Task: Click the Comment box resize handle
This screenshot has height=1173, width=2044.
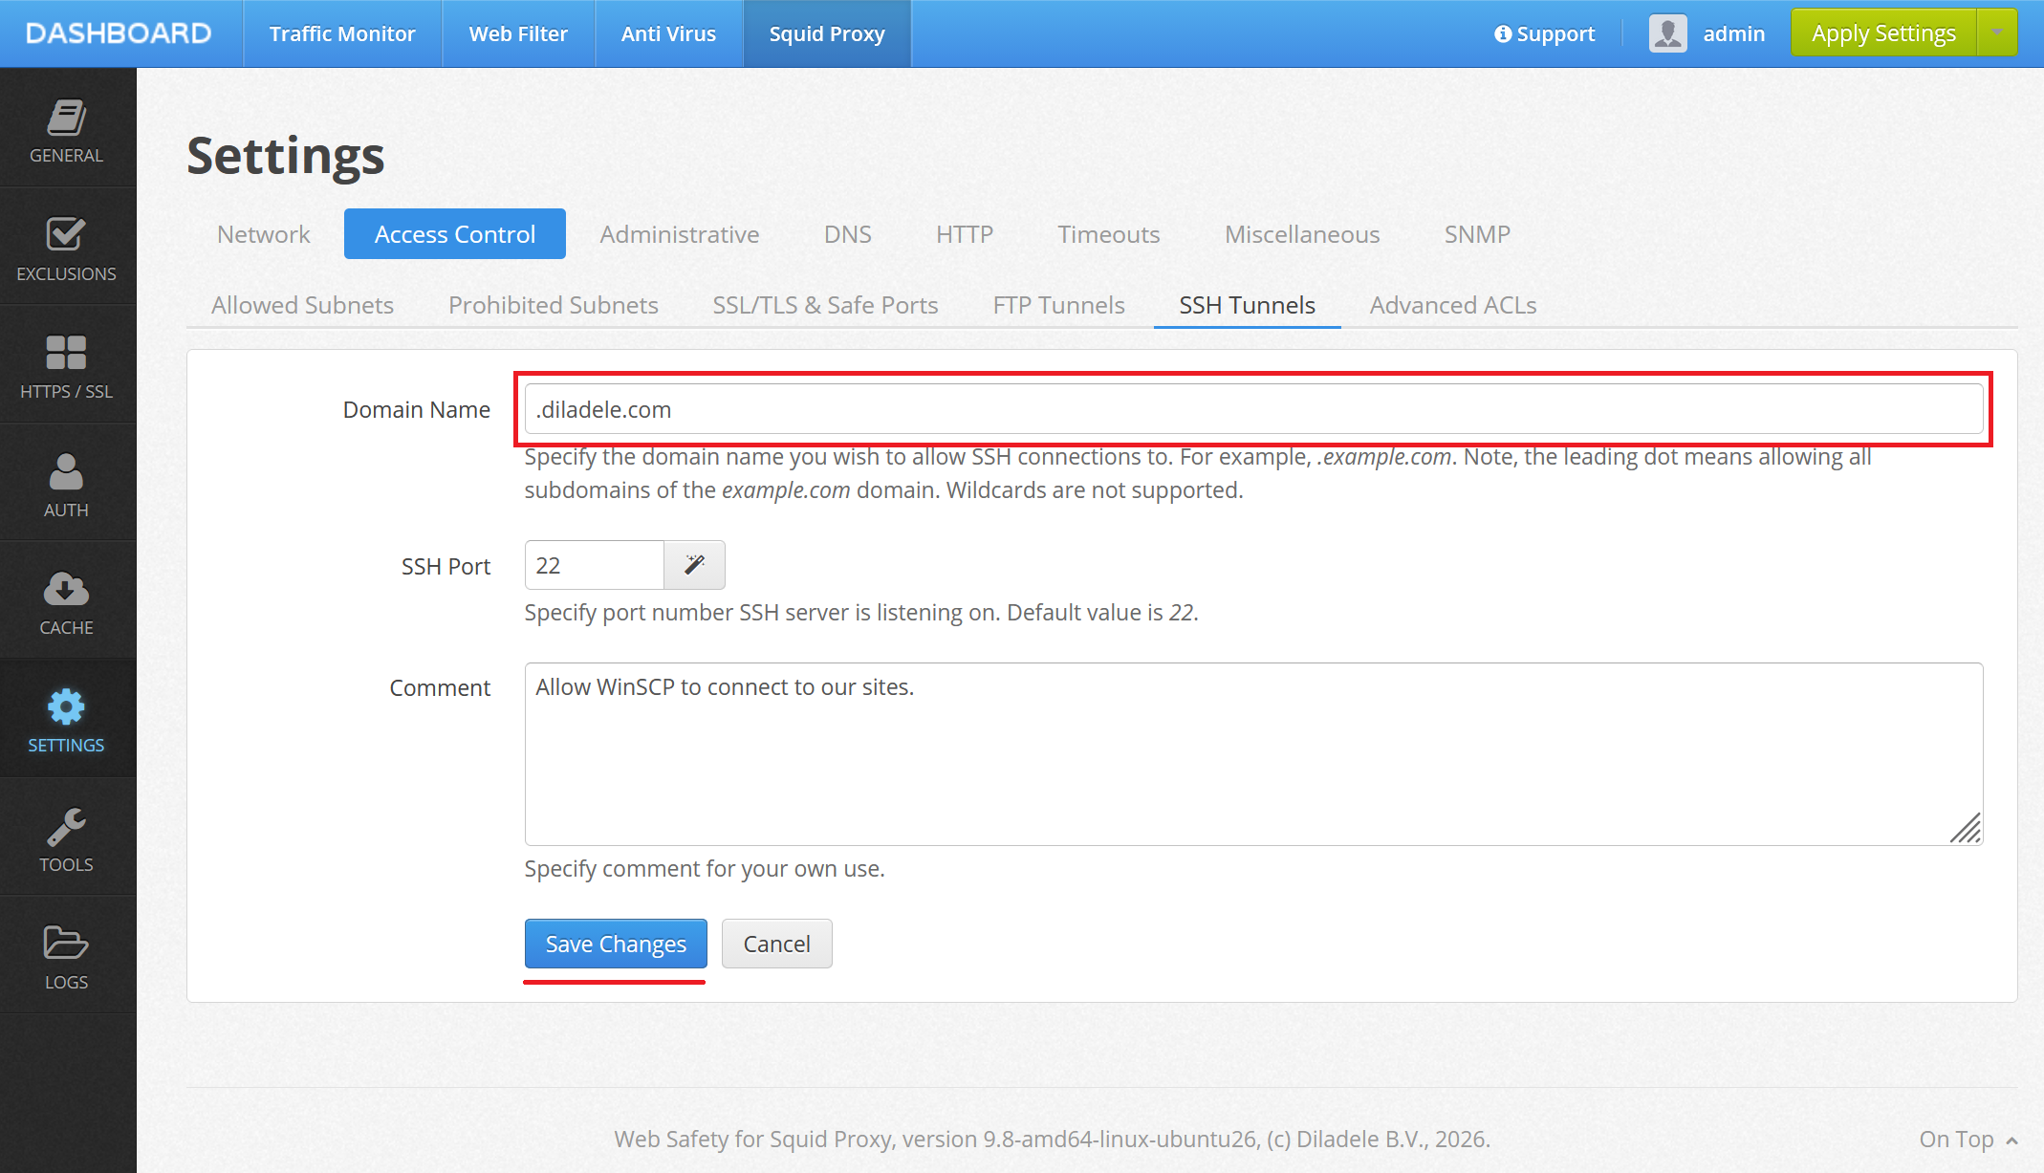Action: [x=1966, y=828]
